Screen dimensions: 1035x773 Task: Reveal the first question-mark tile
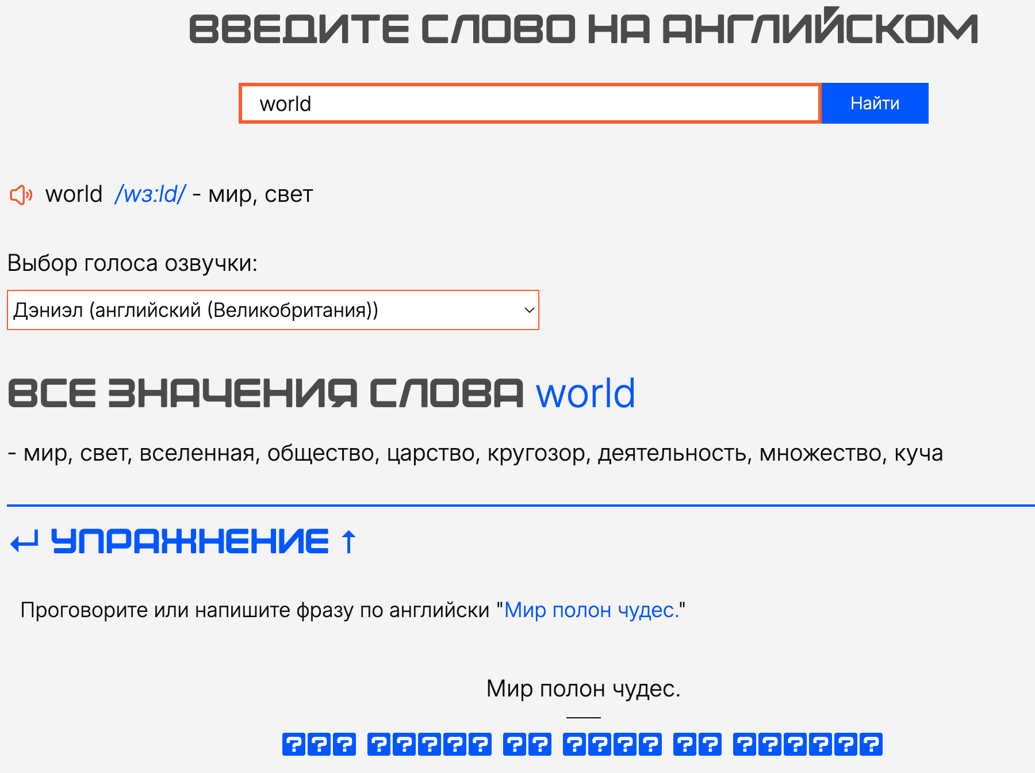pyautogui.click(x=295, y=744)
